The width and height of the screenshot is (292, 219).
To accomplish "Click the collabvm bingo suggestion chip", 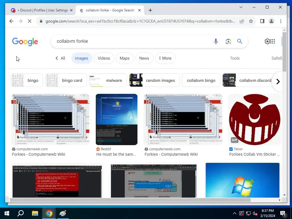I will pos(201,80).
